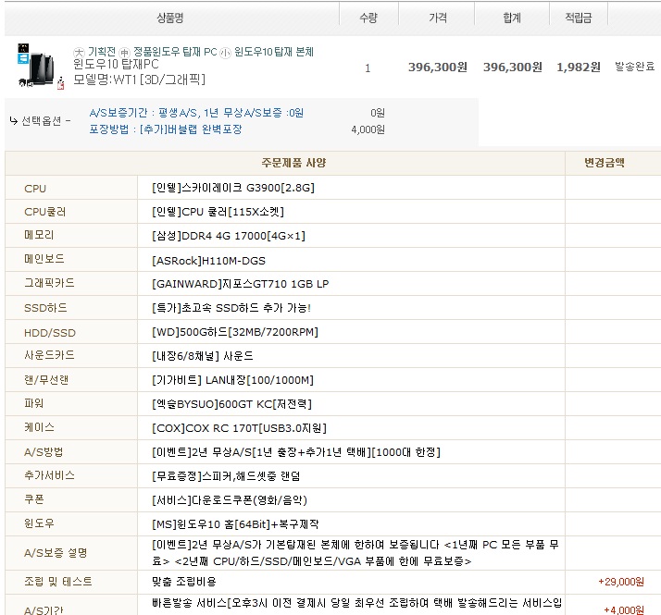661x615 pixels.
Task: Click the [특가]초고속 SSD하드 추가 가능! value
Action: 231,308
